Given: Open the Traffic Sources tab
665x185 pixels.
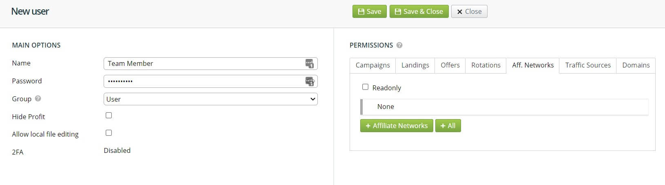Looking at the screenshot, I should 588,65.
